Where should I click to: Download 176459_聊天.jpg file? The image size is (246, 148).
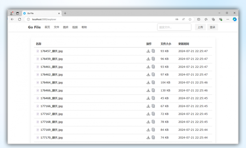[x=148, y=59]
